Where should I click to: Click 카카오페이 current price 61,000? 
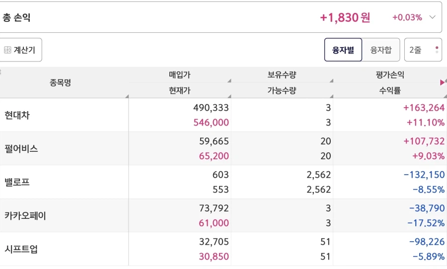click(214, 223)
